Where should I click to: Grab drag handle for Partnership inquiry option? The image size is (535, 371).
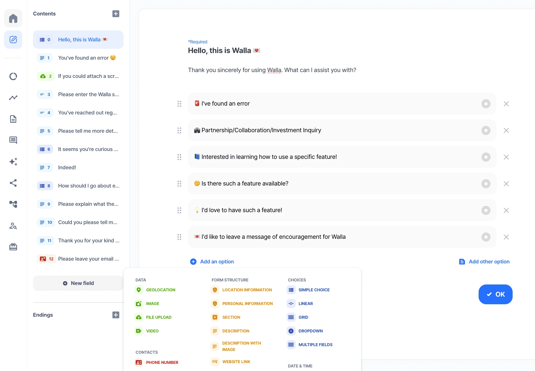(x=179, y=130)
